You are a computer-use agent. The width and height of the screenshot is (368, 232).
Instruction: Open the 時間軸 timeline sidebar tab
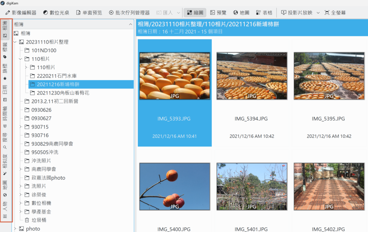pyautogui.click(x=5, y=117)
